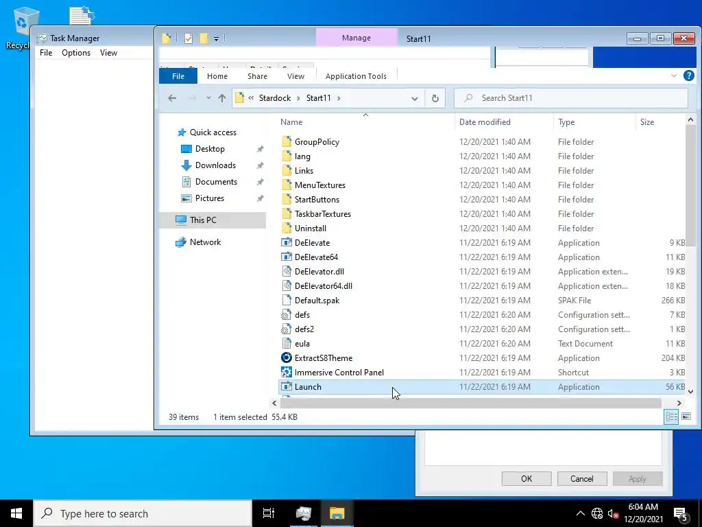This screenshot has width=702, height=527.
Task: Open Explorer help question mark icon
Action: click(x=688, y=75)
